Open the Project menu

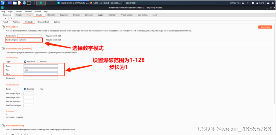pos(10,11)
